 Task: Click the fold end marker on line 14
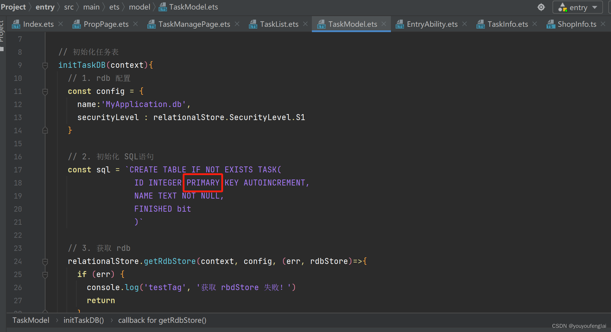click(45, 130)
